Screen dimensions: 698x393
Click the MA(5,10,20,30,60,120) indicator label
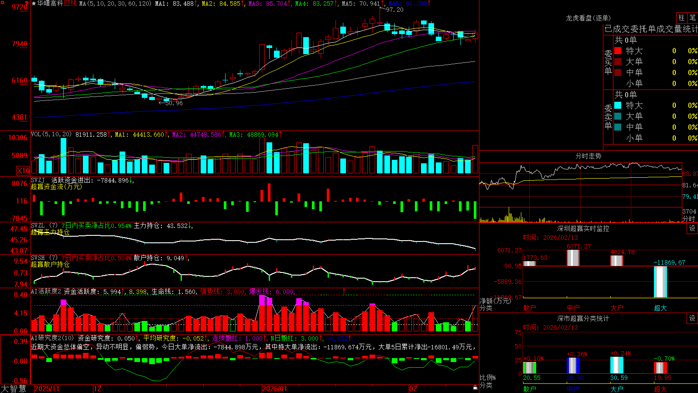click(x=115, y=3)
